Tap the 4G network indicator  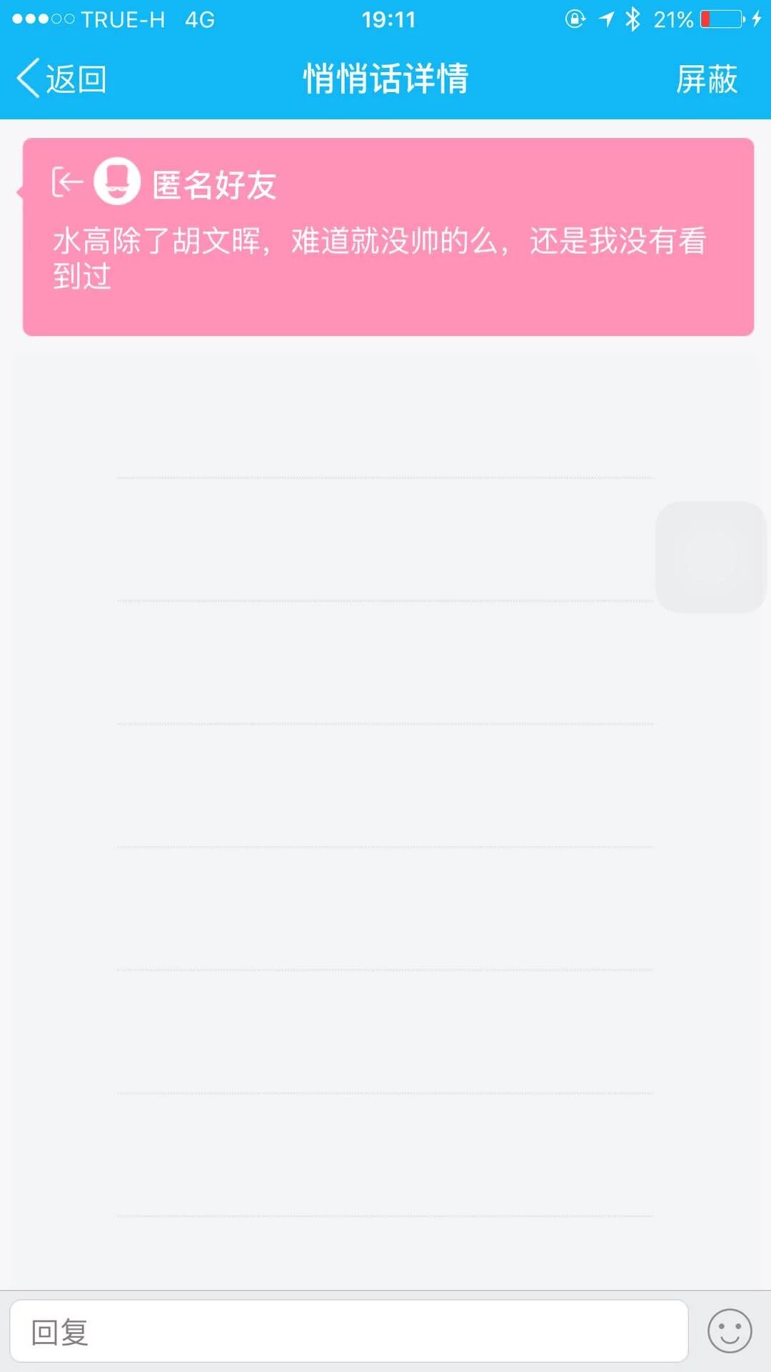tap(200, 19)
